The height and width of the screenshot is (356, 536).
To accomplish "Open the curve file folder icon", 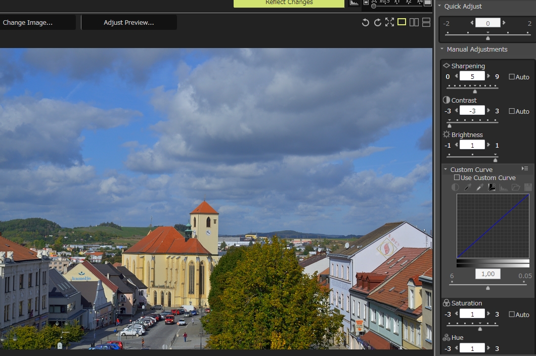I will tap(516, 188).
